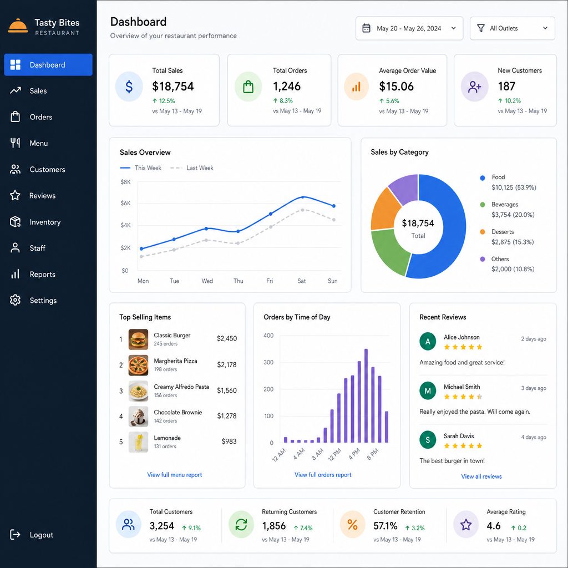Click View full menu report link
Screen dimensions: 568x568
tap(175, 475)
